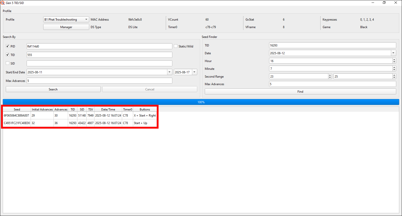This screenshot has height=216, width=402.
Task: Click the Manager button
Action: pyautogui.click(x=66, y=27)
